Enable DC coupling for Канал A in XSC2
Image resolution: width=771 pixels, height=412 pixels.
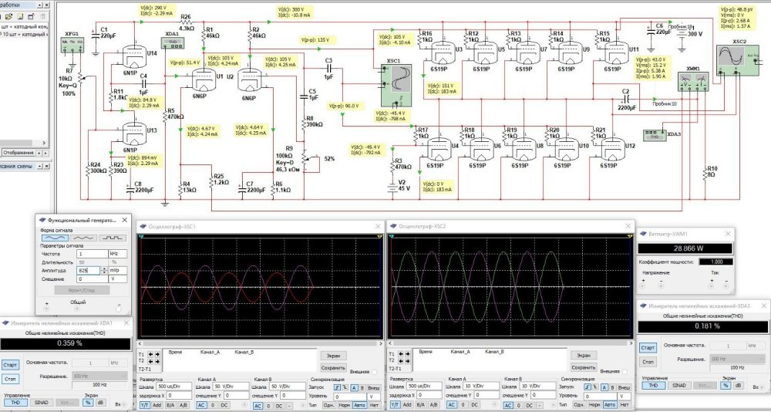[x=474, y=404]
